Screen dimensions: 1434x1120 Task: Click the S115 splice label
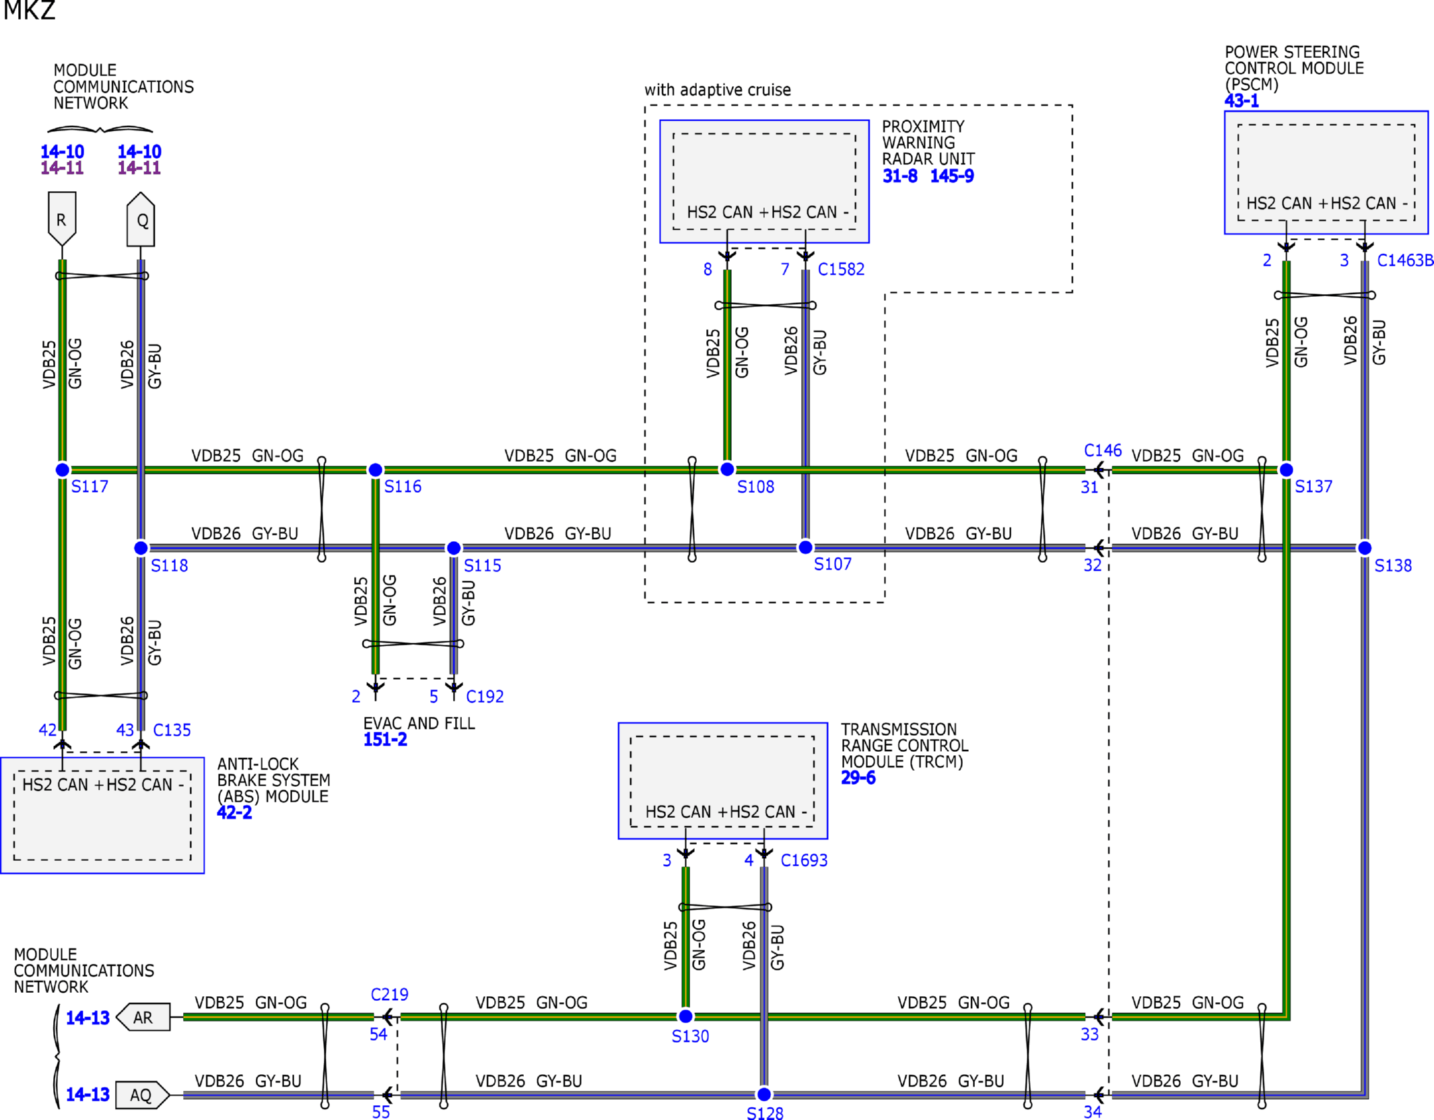coord(482,566)
